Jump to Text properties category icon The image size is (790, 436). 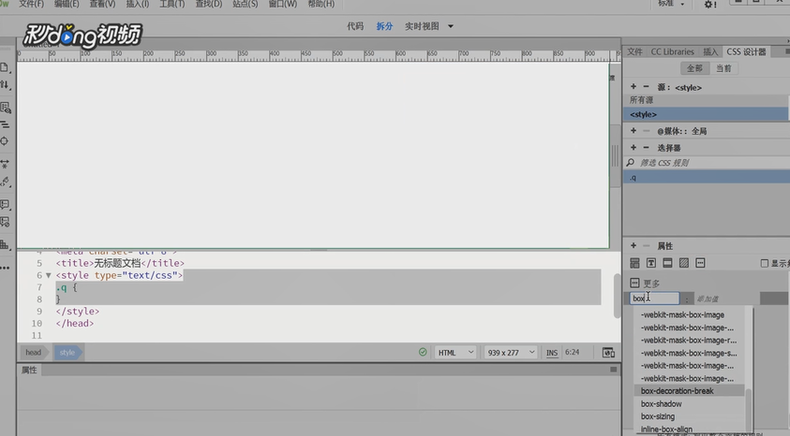pos(651,263)
